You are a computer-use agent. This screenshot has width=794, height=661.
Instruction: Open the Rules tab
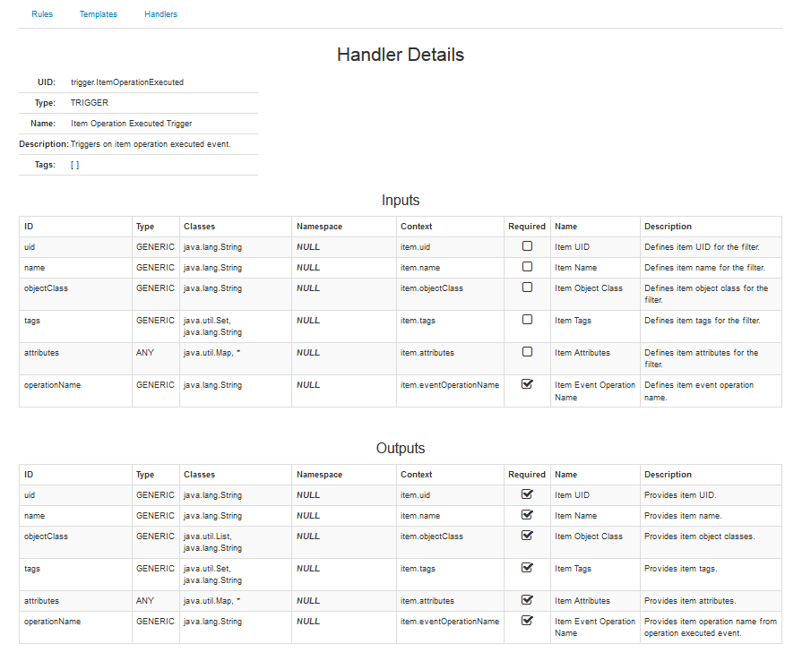coord(42,14)
